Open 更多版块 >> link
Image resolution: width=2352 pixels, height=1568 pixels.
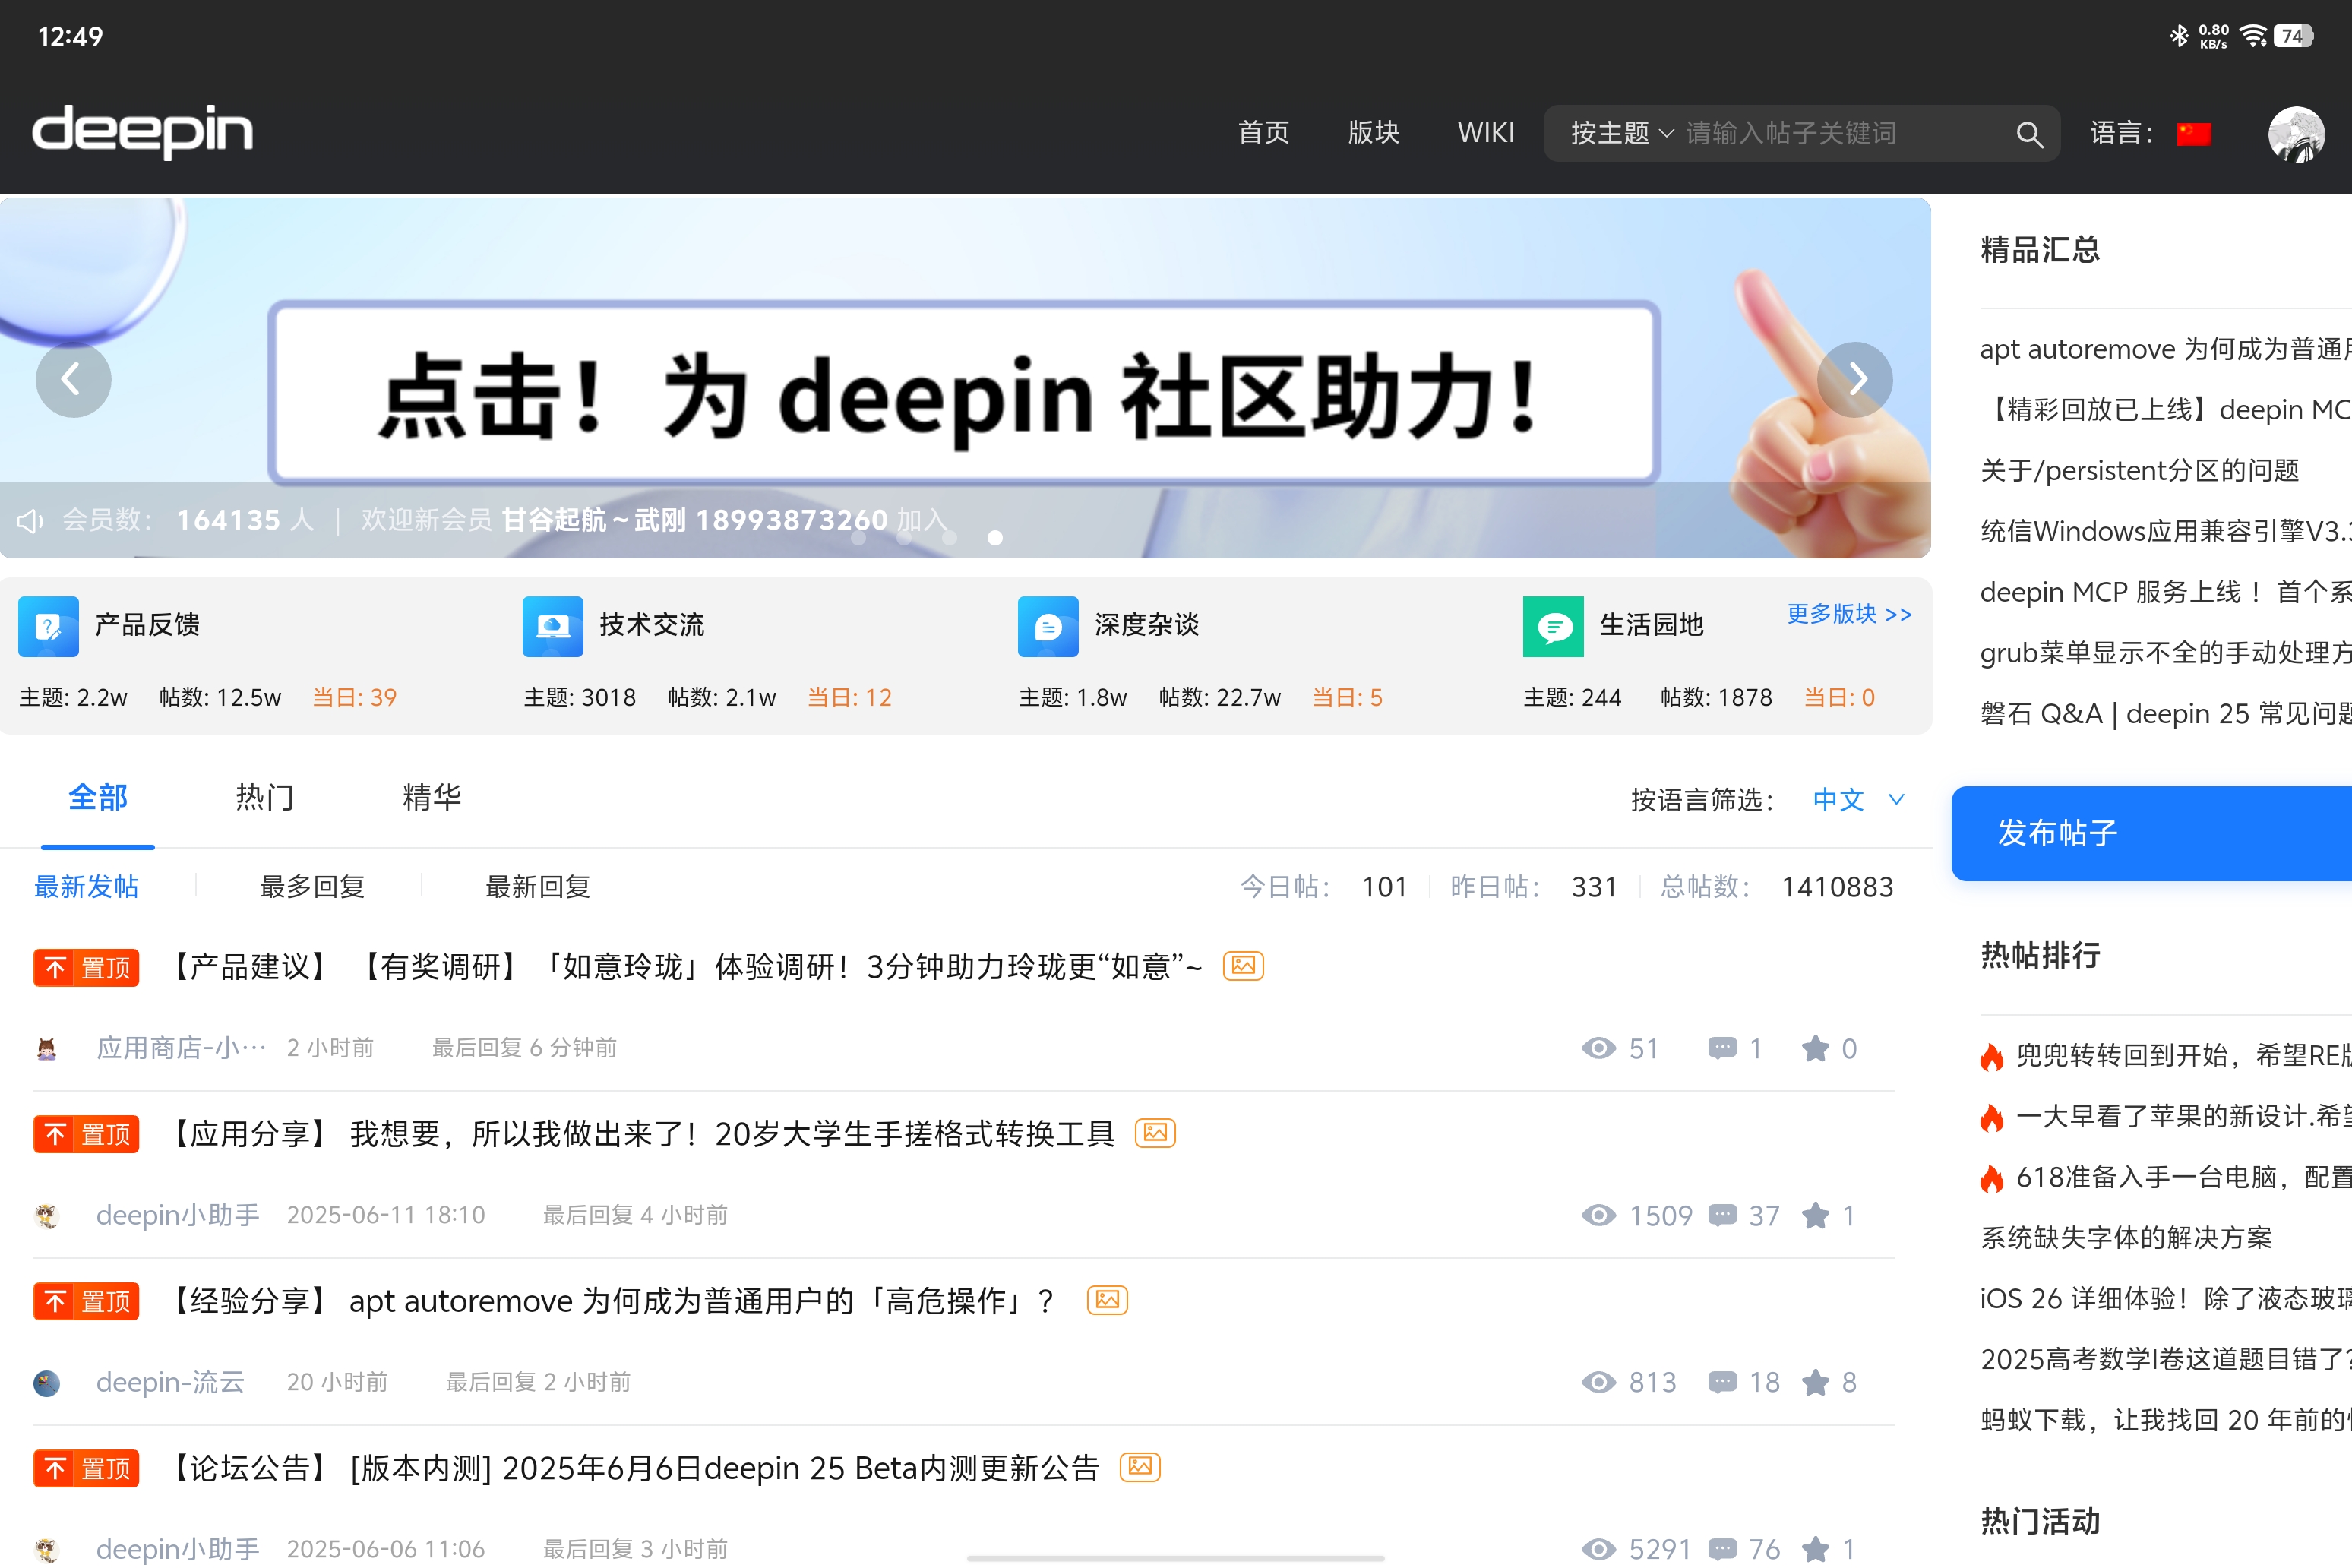pyautogui.click(x=1849, y=614)
